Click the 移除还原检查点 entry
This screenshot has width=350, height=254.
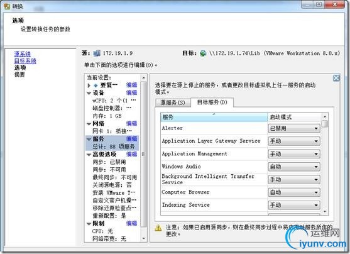click(x=114, y=208)
